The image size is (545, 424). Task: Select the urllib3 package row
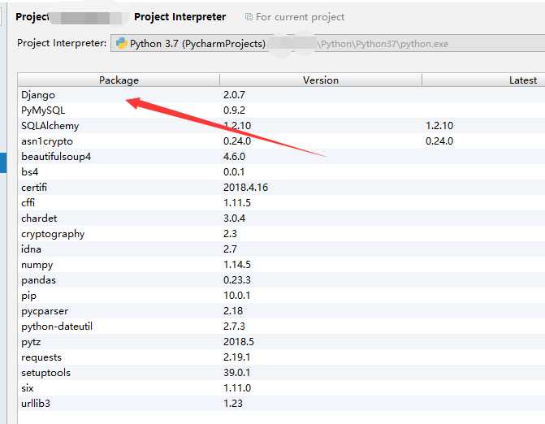[281, 403]
